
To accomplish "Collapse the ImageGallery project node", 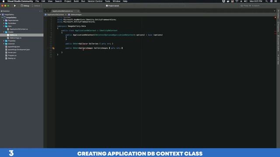I will coord(2,17).
